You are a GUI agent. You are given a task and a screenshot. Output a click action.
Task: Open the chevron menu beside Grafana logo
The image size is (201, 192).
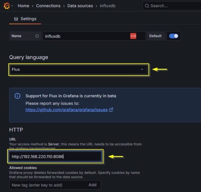coord(12,6)
